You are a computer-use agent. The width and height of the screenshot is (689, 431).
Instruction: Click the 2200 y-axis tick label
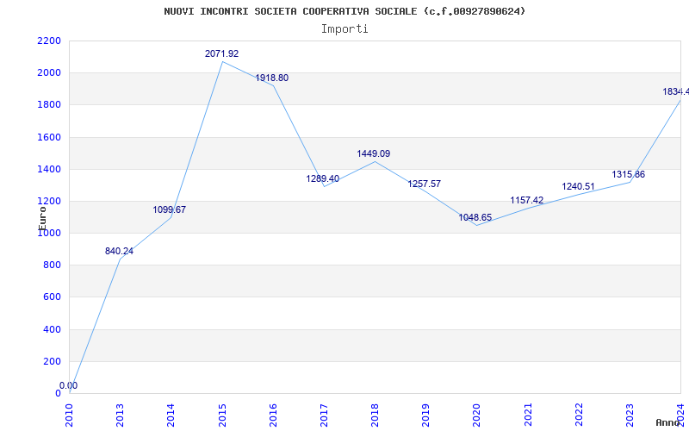pos(49,41)
